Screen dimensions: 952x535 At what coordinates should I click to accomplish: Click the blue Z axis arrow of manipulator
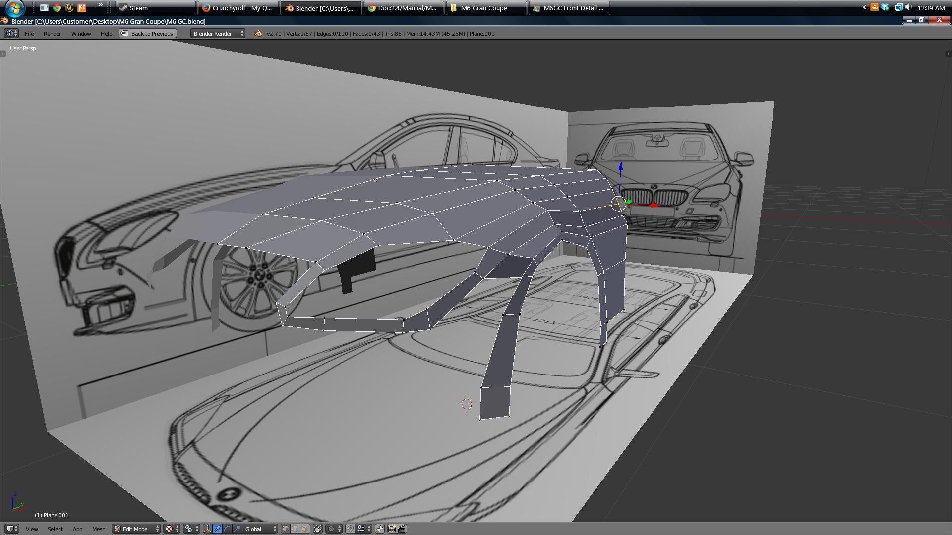click(620, 167)
